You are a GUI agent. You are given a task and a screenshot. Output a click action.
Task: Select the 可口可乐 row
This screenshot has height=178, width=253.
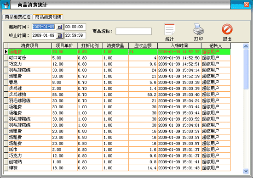(119, 58)
